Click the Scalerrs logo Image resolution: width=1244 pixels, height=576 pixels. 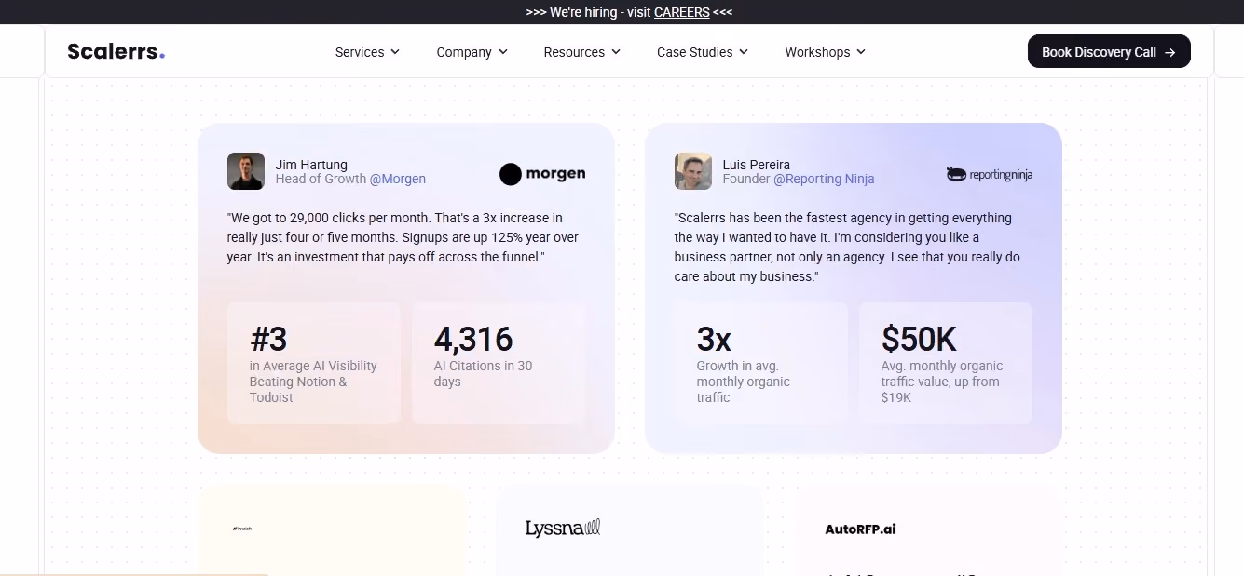[116, 51]
